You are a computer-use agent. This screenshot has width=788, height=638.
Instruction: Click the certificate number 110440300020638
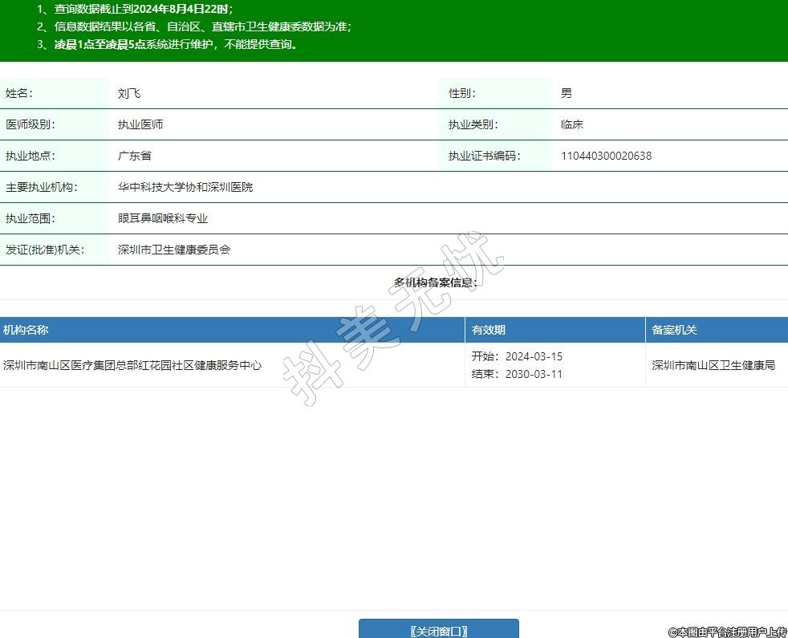tap(606, 156)
